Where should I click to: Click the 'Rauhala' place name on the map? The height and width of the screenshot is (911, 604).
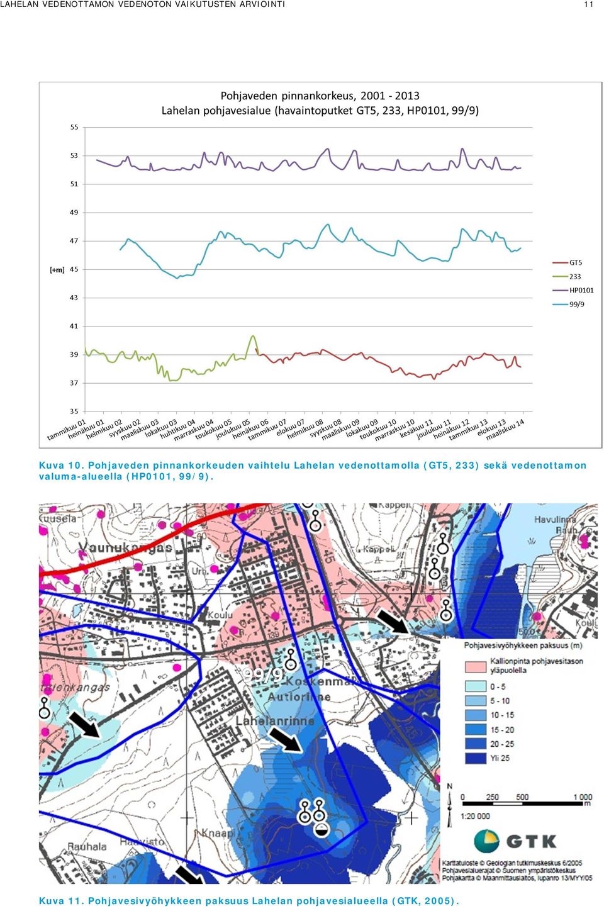(87, 847)
